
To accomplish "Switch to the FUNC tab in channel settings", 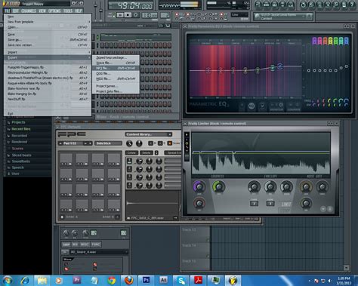I will [96, 244].
